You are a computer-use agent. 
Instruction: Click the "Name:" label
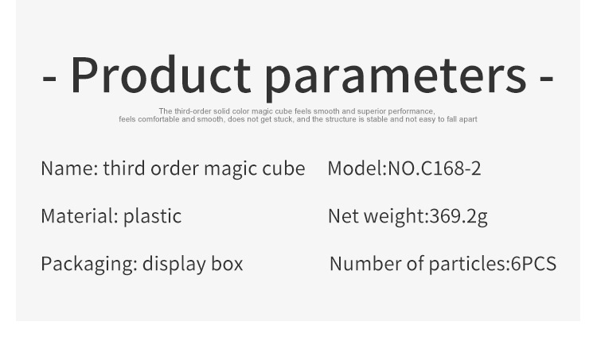(x=69, y=168)
